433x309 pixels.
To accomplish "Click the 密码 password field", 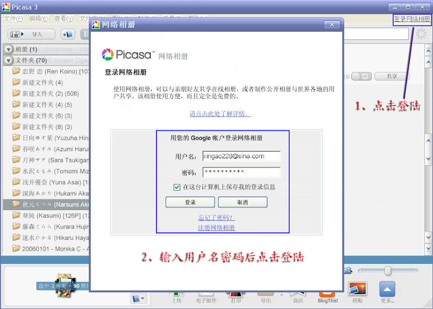I will (x=241, y=172).
